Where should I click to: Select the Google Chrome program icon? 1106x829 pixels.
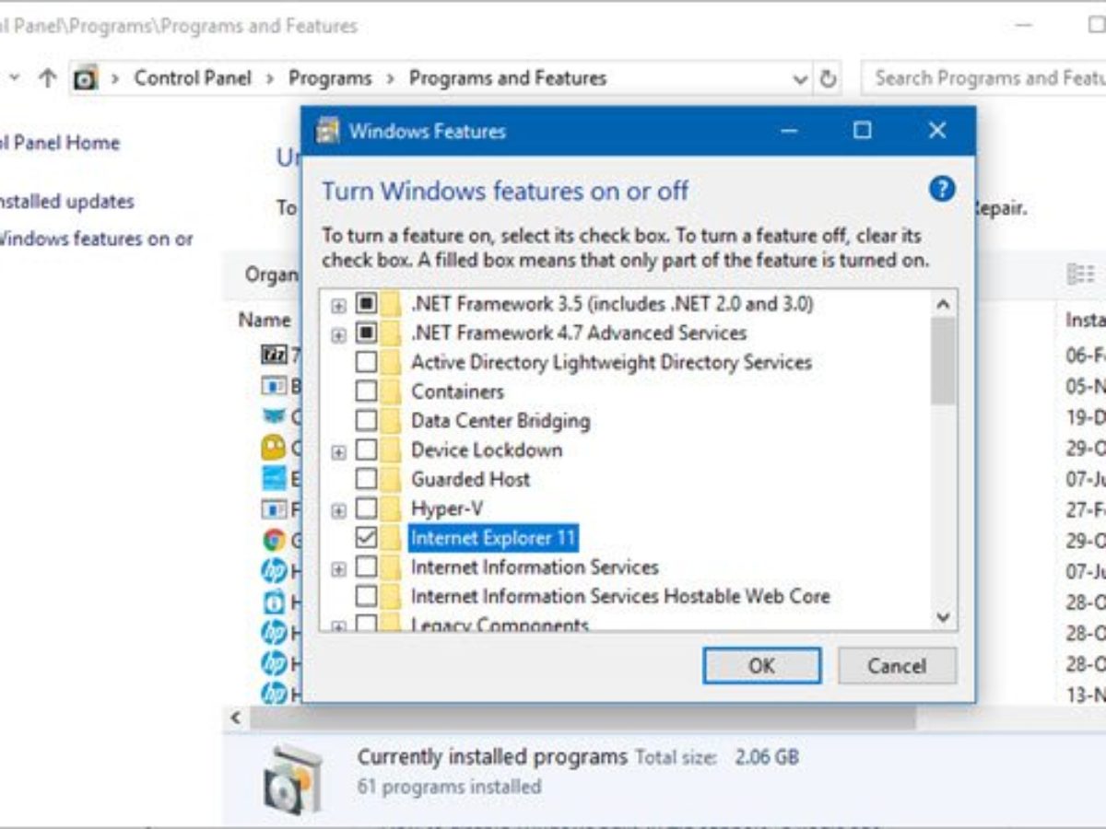[x=274, y=541]
